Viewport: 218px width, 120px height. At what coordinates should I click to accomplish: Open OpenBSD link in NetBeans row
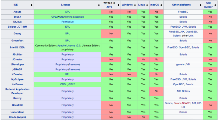click(179, 84)
